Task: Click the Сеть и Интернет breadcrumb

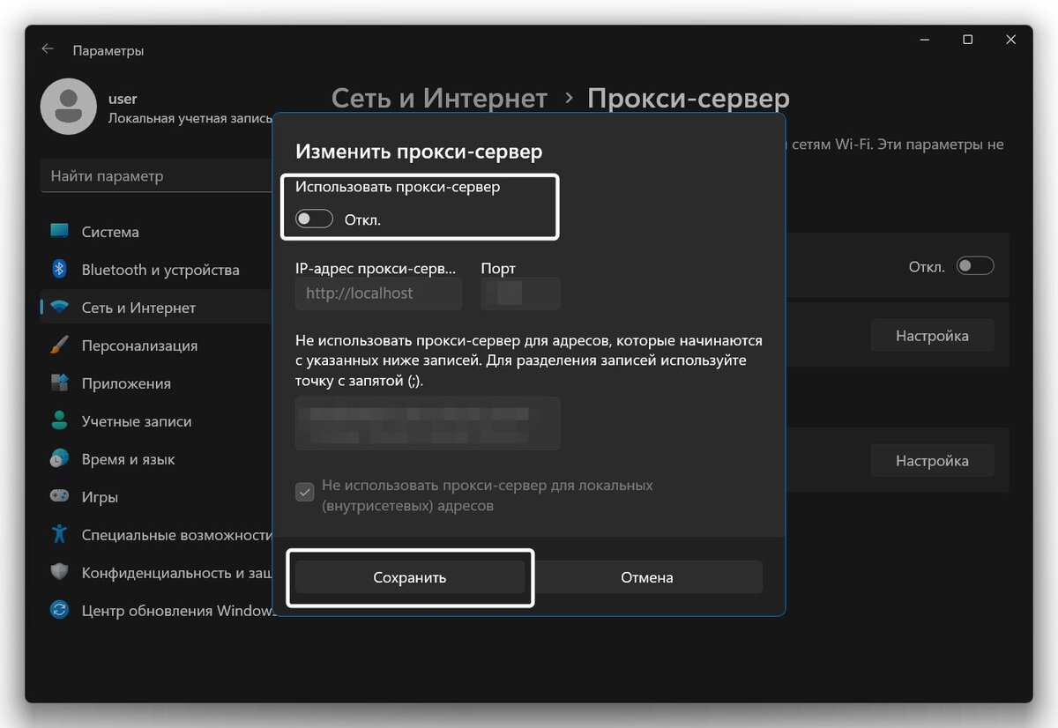Action: click(439, 98)
